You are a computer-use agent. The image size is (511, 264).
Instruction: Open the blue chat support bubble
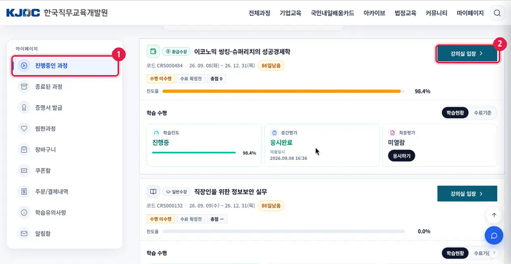pos(494,235)
